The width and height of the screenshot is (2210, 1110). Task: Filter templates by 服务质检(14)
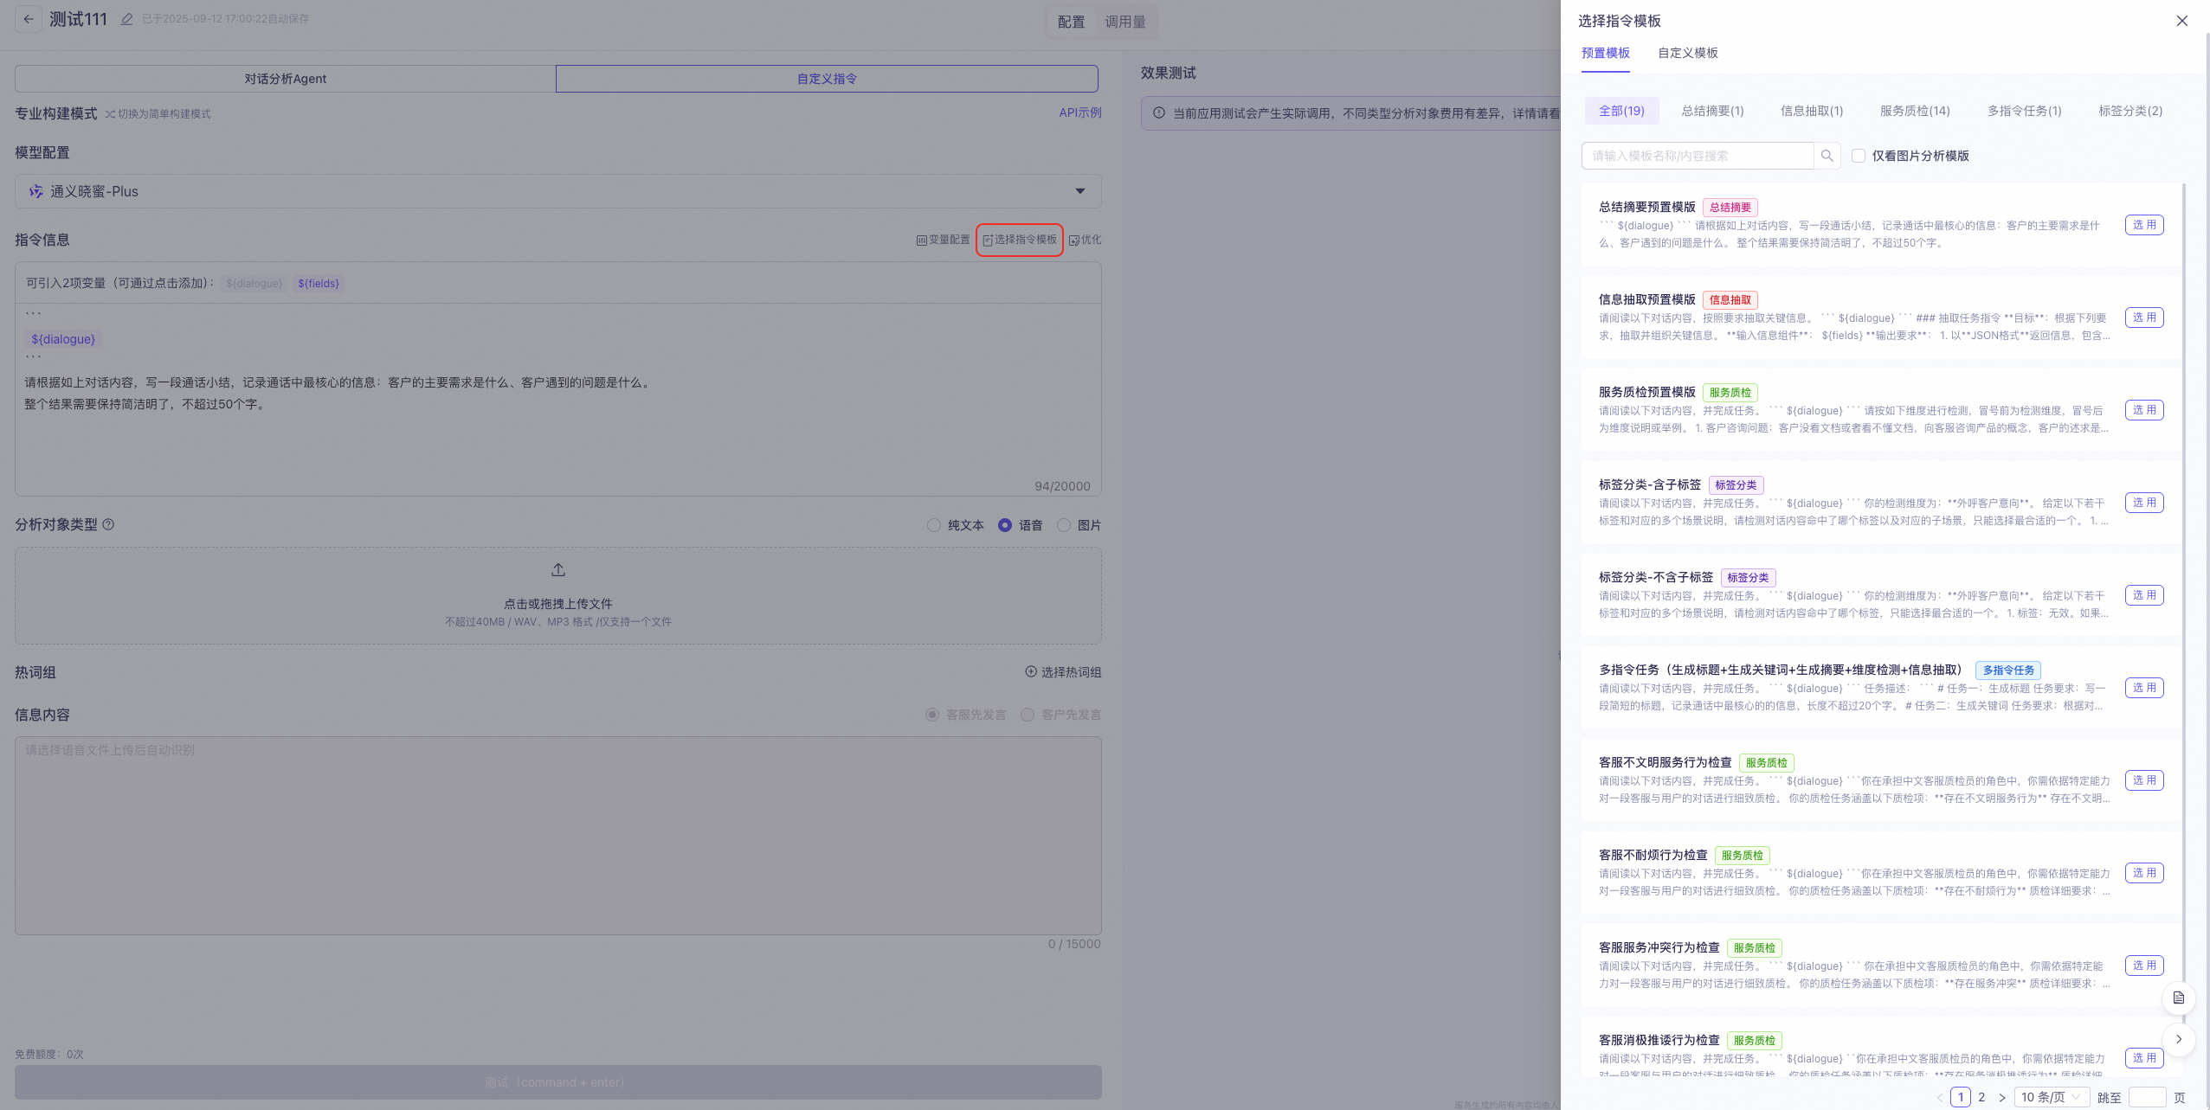[x=1915, y=111]
